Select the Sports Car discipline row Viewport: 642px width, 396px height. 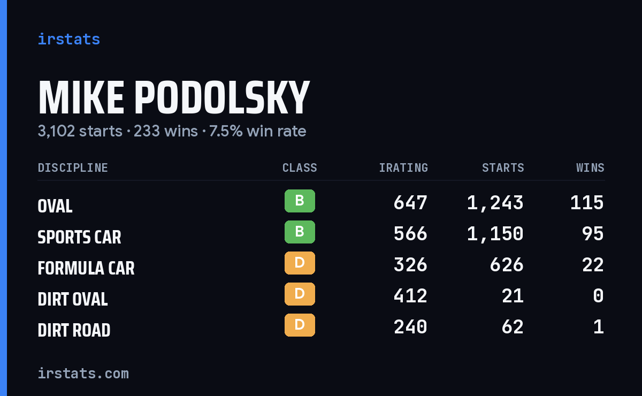coord(321,234)
